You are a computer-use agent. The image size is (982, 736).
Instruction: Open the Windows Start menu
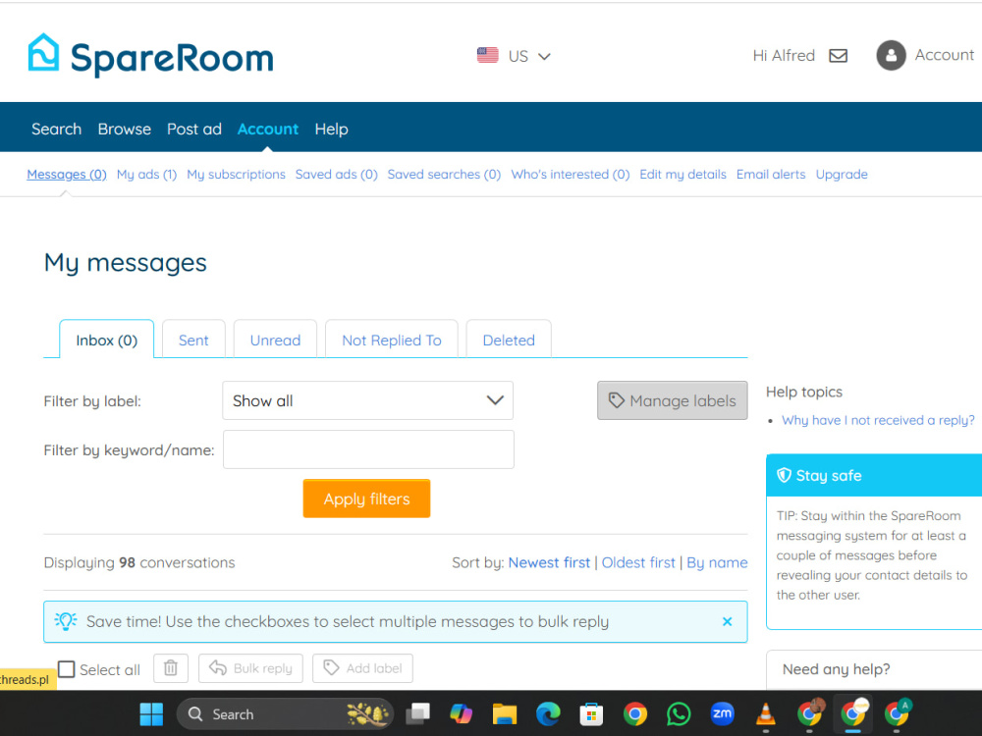tap(151, 714)
